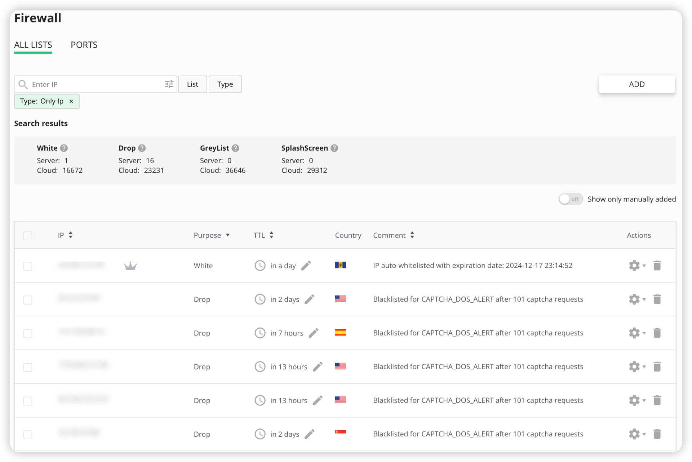Click the crown icon in White row

point(130,266)
